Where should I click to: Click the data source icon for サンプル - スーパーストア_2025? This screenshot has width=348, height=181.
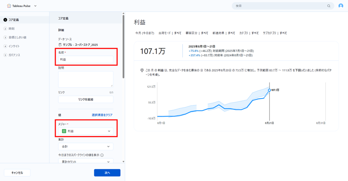[x=60, y=45]
